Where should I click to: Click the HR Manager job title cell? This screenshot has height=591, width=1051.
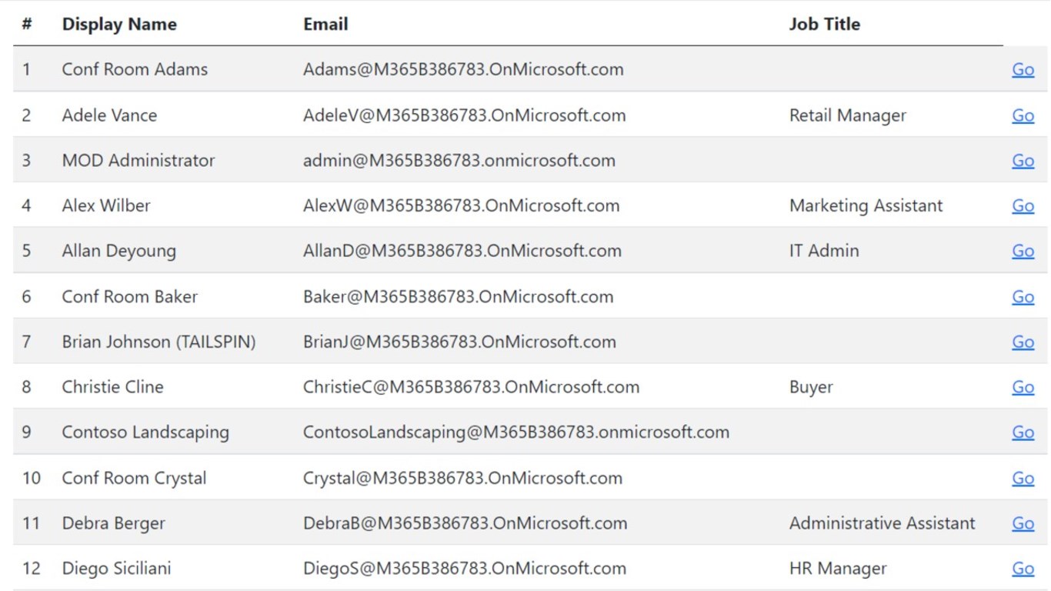[x=837, y=569]
